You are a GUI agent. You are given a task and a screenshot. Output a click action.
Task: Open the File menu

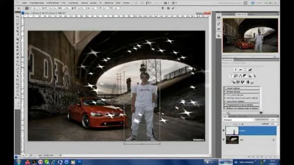pos(24,3)
